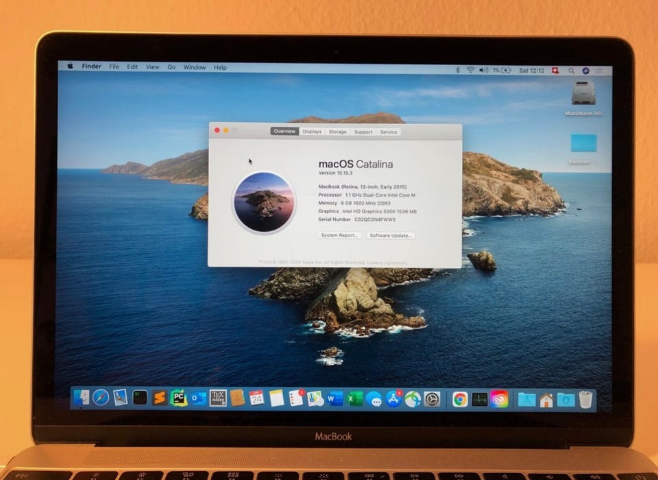Select the Random folder on desktop
The image size is (658, 480).
point(583,149)
